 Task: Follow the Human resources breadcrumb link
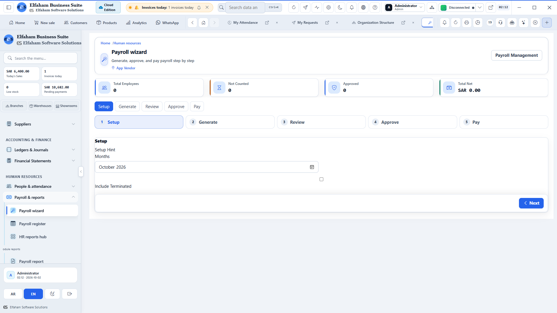[x=127, y=43]
